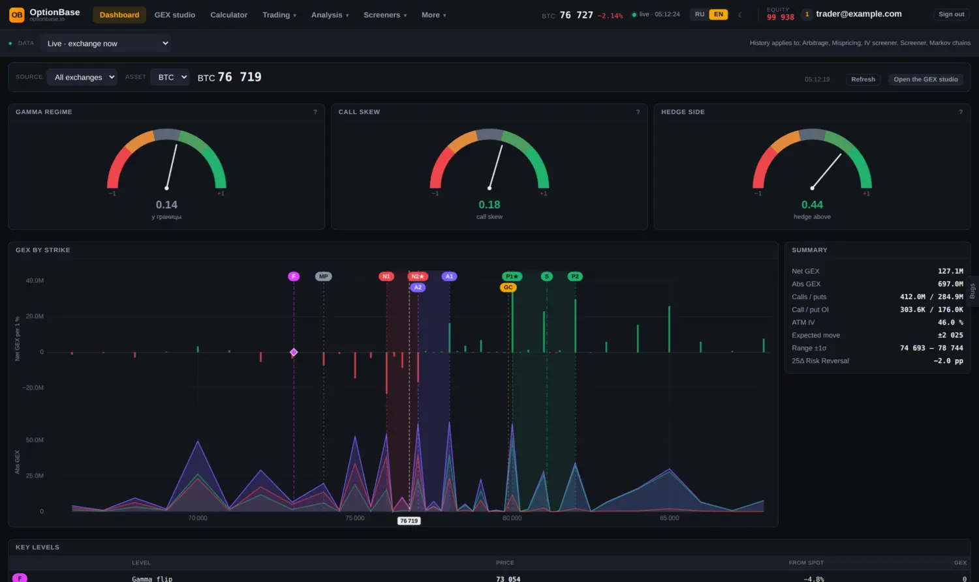Viewport: 979px width, 582px height.
Task: Click the 76 719 spot price label on chart axis
Action: (409, 521)
